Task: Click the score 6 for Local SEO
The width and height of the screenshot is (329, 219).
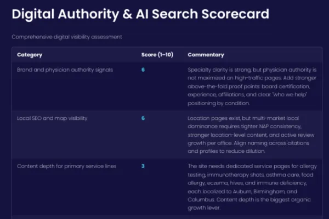Action: pyautogui.click(x=143, y=118)
